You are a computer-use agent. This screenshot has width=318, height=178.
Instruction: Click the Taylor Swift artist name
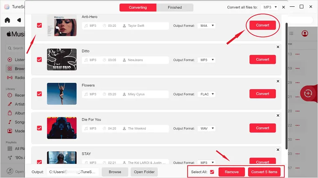click(x=136, y=26)
